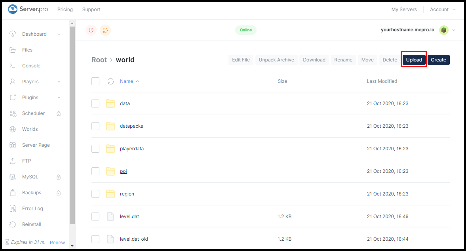Screen dimensions: 466x251
Task: Click the datapacks folder icon
Action: tap(110, 126)
